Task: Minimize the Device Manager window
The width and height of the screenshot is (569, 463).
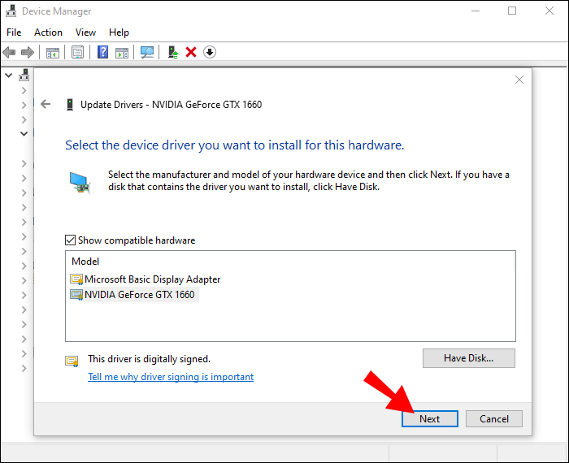Action: tap(476, 11)
